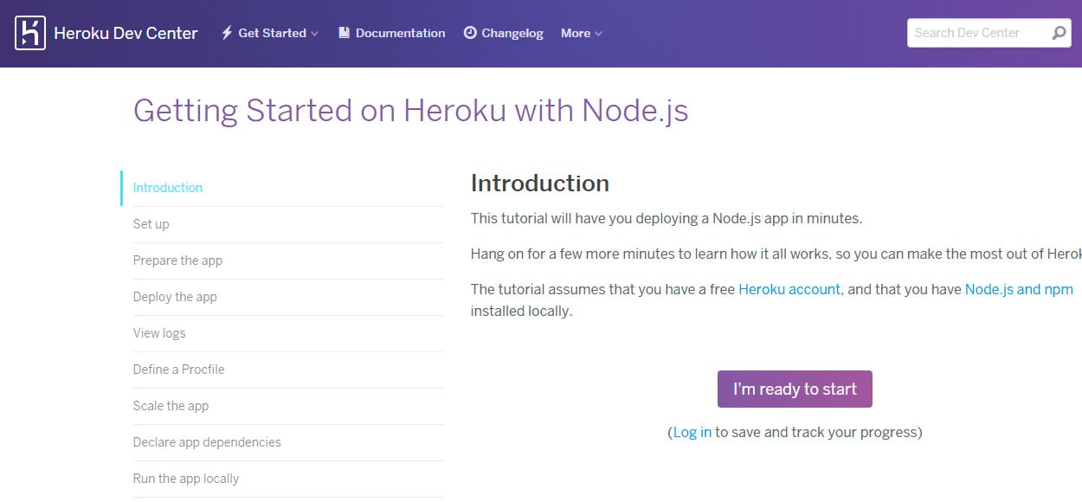
Task: Click the Heroku logo icon
Action: pyautogui.click(x=30, y=33)
